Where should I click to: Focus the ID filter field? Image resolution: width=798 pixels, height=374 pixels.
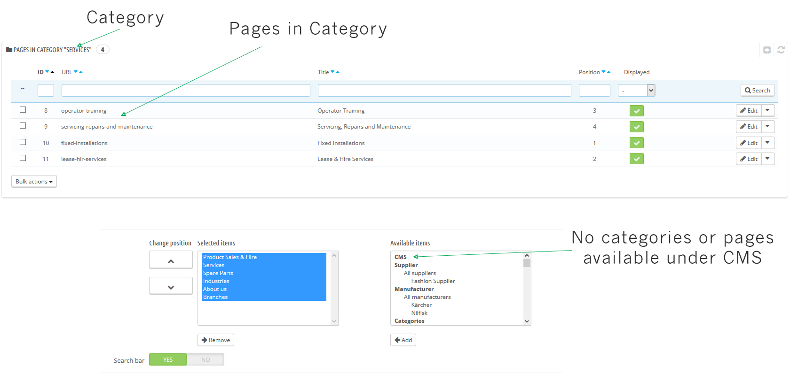coord(46,91)
